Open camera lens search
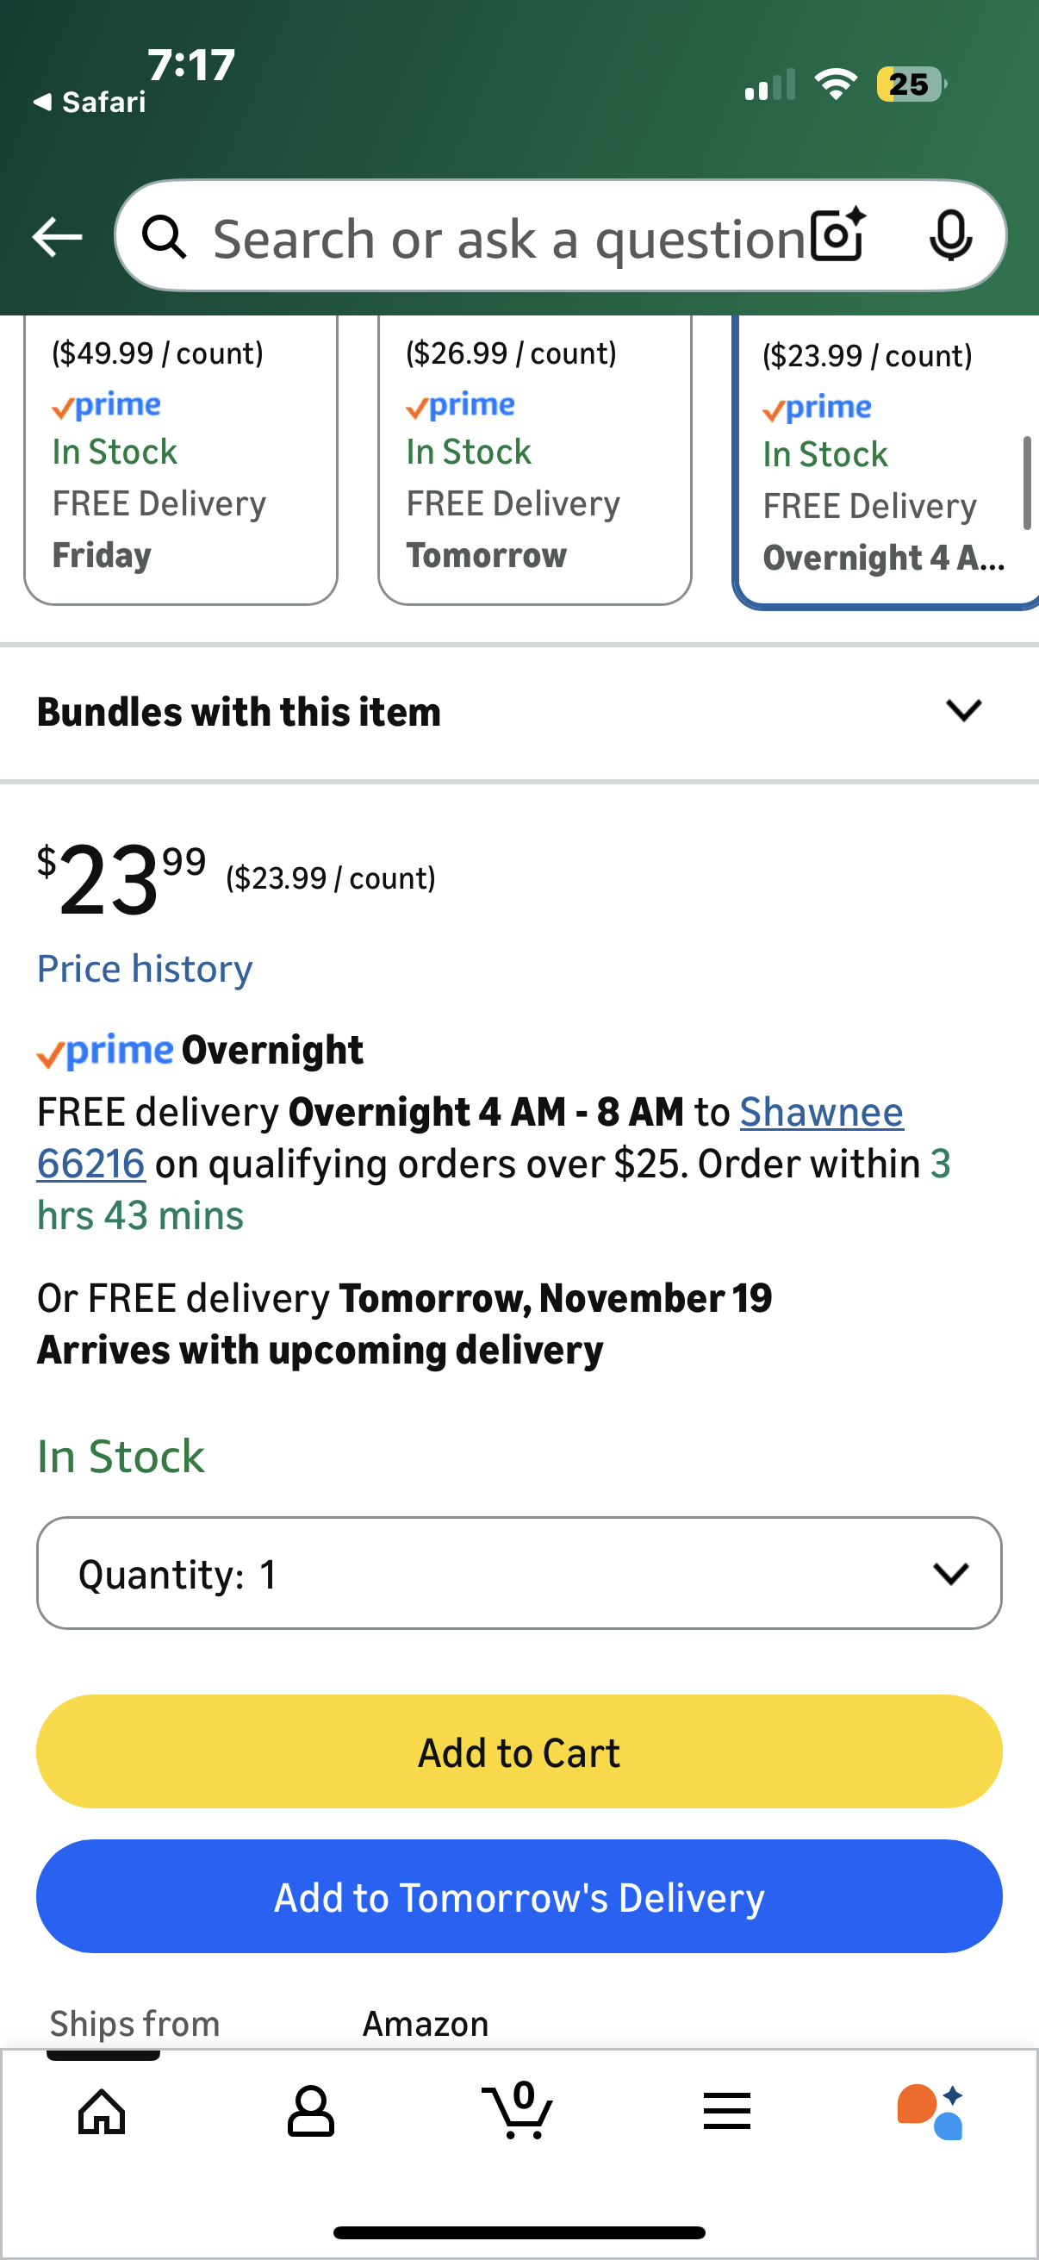Viewport: 1039px width, 2260px height. pos(837,235)
